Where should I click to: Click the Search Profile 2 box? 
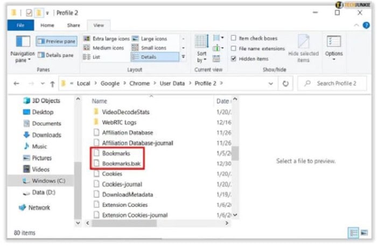[x=332, y=83]
